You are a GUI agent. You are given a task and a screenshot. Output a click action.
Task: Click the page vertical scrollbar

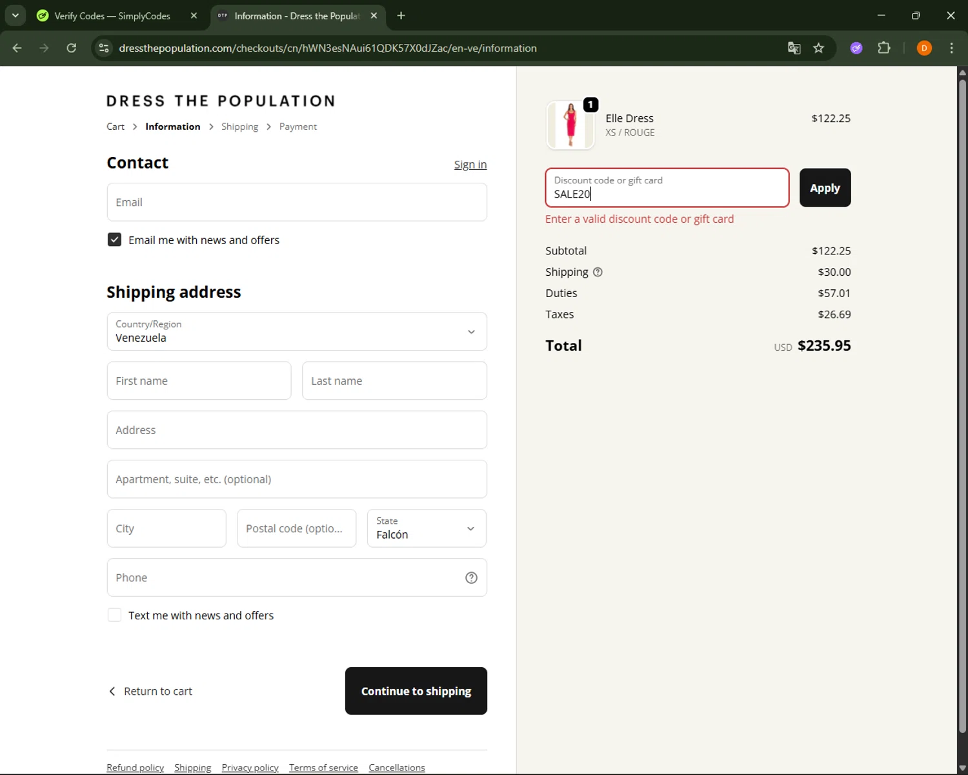(x=962, y=406)
